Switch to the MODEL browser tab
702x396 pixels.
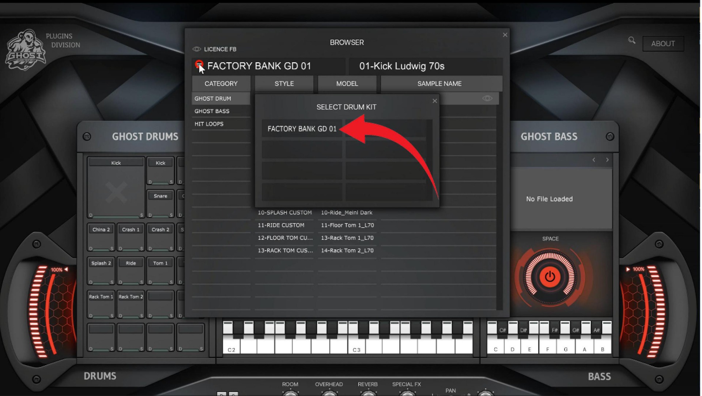coord(347,83)
